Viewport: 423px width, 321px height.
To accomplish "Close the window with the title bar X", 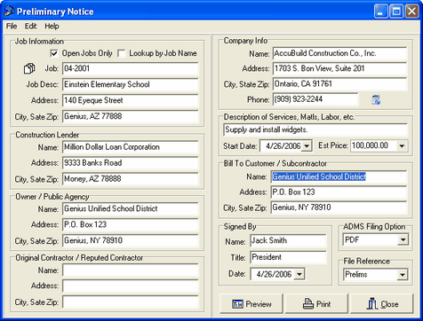I will [x=411, y=12].
